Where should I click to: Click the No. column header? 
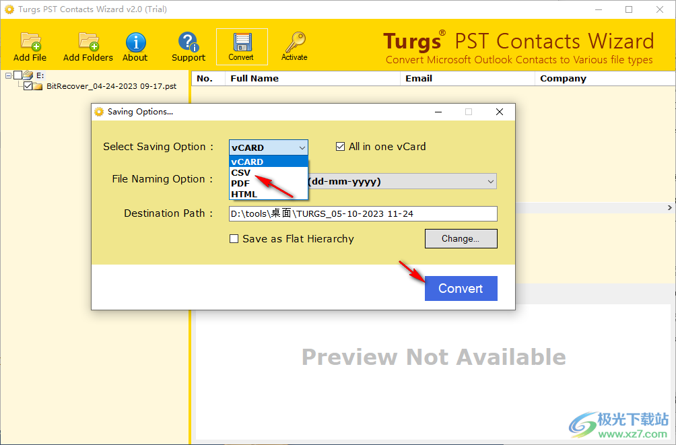[x=208, y=79]
